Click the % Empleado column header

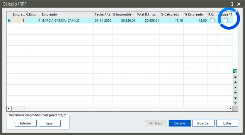click(195, 15)
